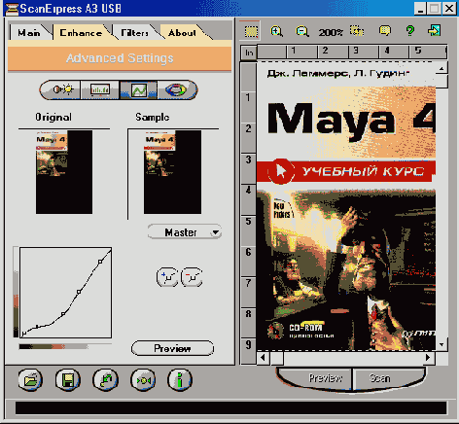Viewport: 459px width, 424px height.
Task: Click the vertical scrollbar down arrow
Action: pyautogui.click(x=441, y=344)
